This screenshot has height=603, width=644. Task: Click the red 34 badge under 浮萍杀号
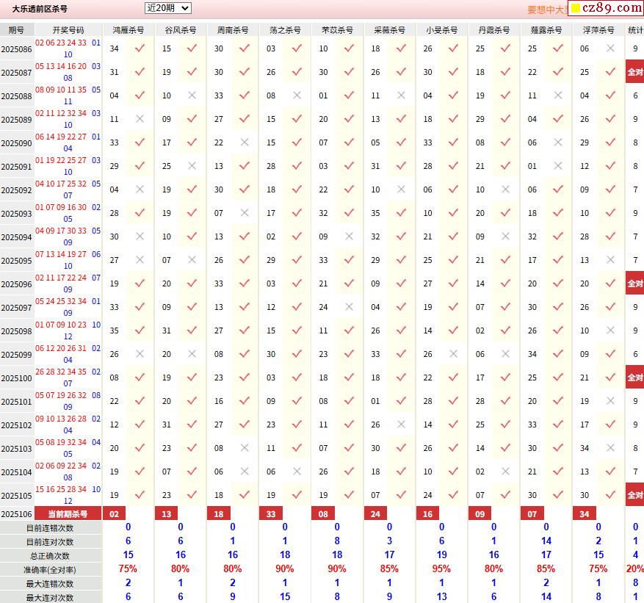[584, 514]
